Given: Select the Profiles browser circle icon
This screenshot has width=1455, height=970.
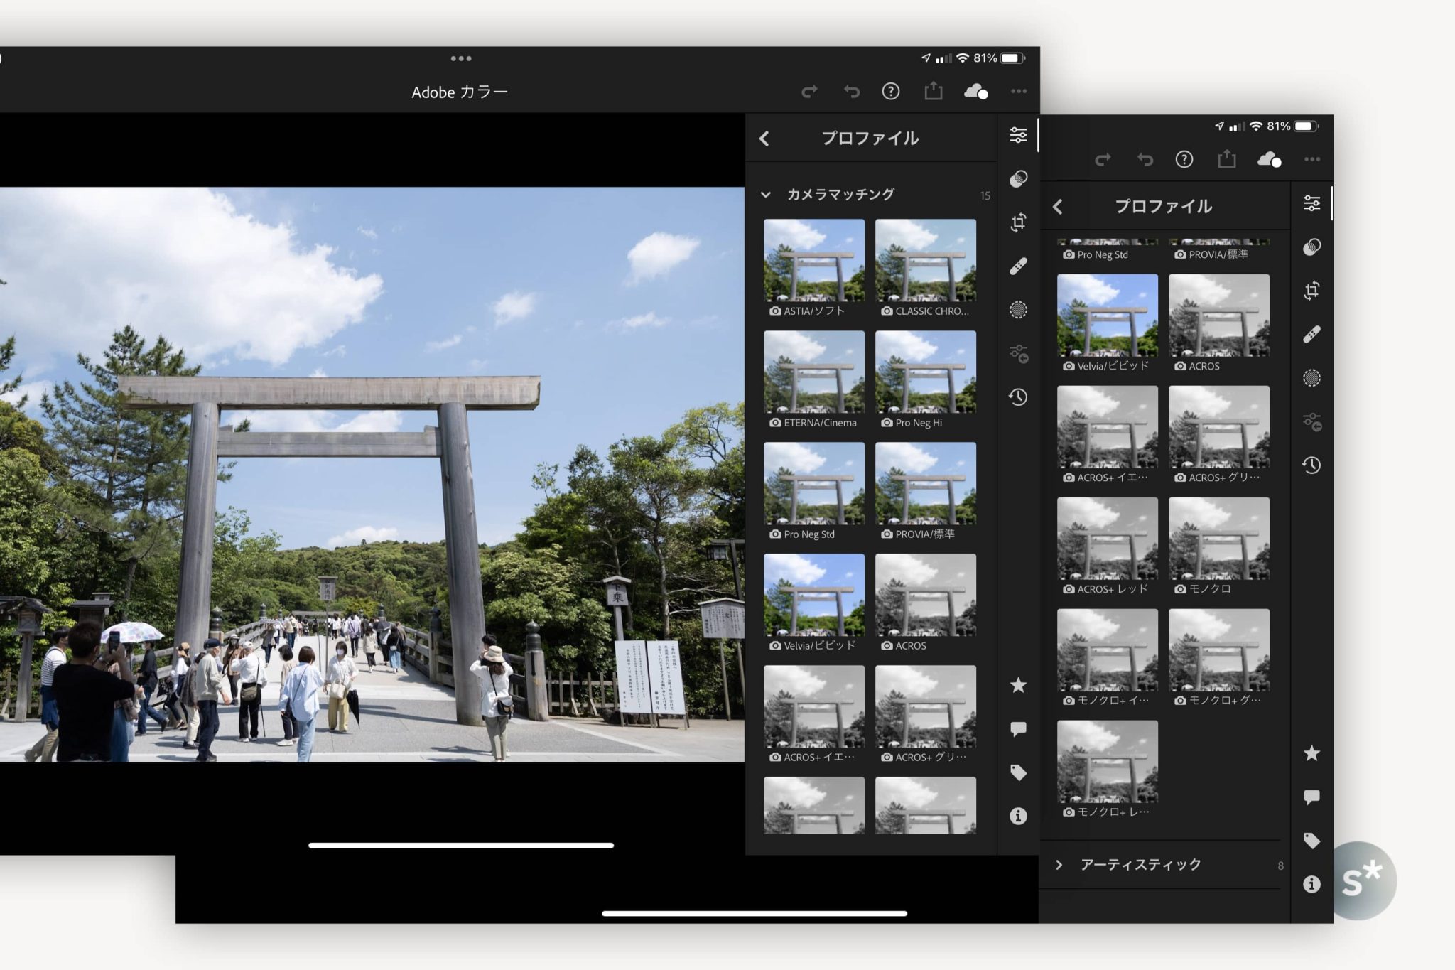Looking at the screenshot, I should point(1019,180).
